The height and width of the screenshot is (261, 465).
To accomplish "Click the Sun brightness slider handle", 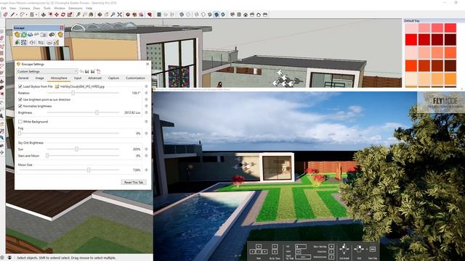I will click(76, 149).
